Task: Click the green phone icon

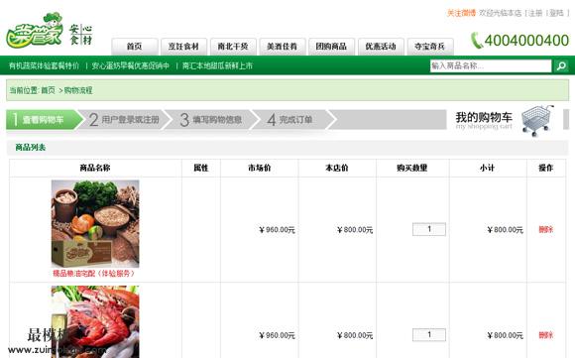Action: (477, 41)
